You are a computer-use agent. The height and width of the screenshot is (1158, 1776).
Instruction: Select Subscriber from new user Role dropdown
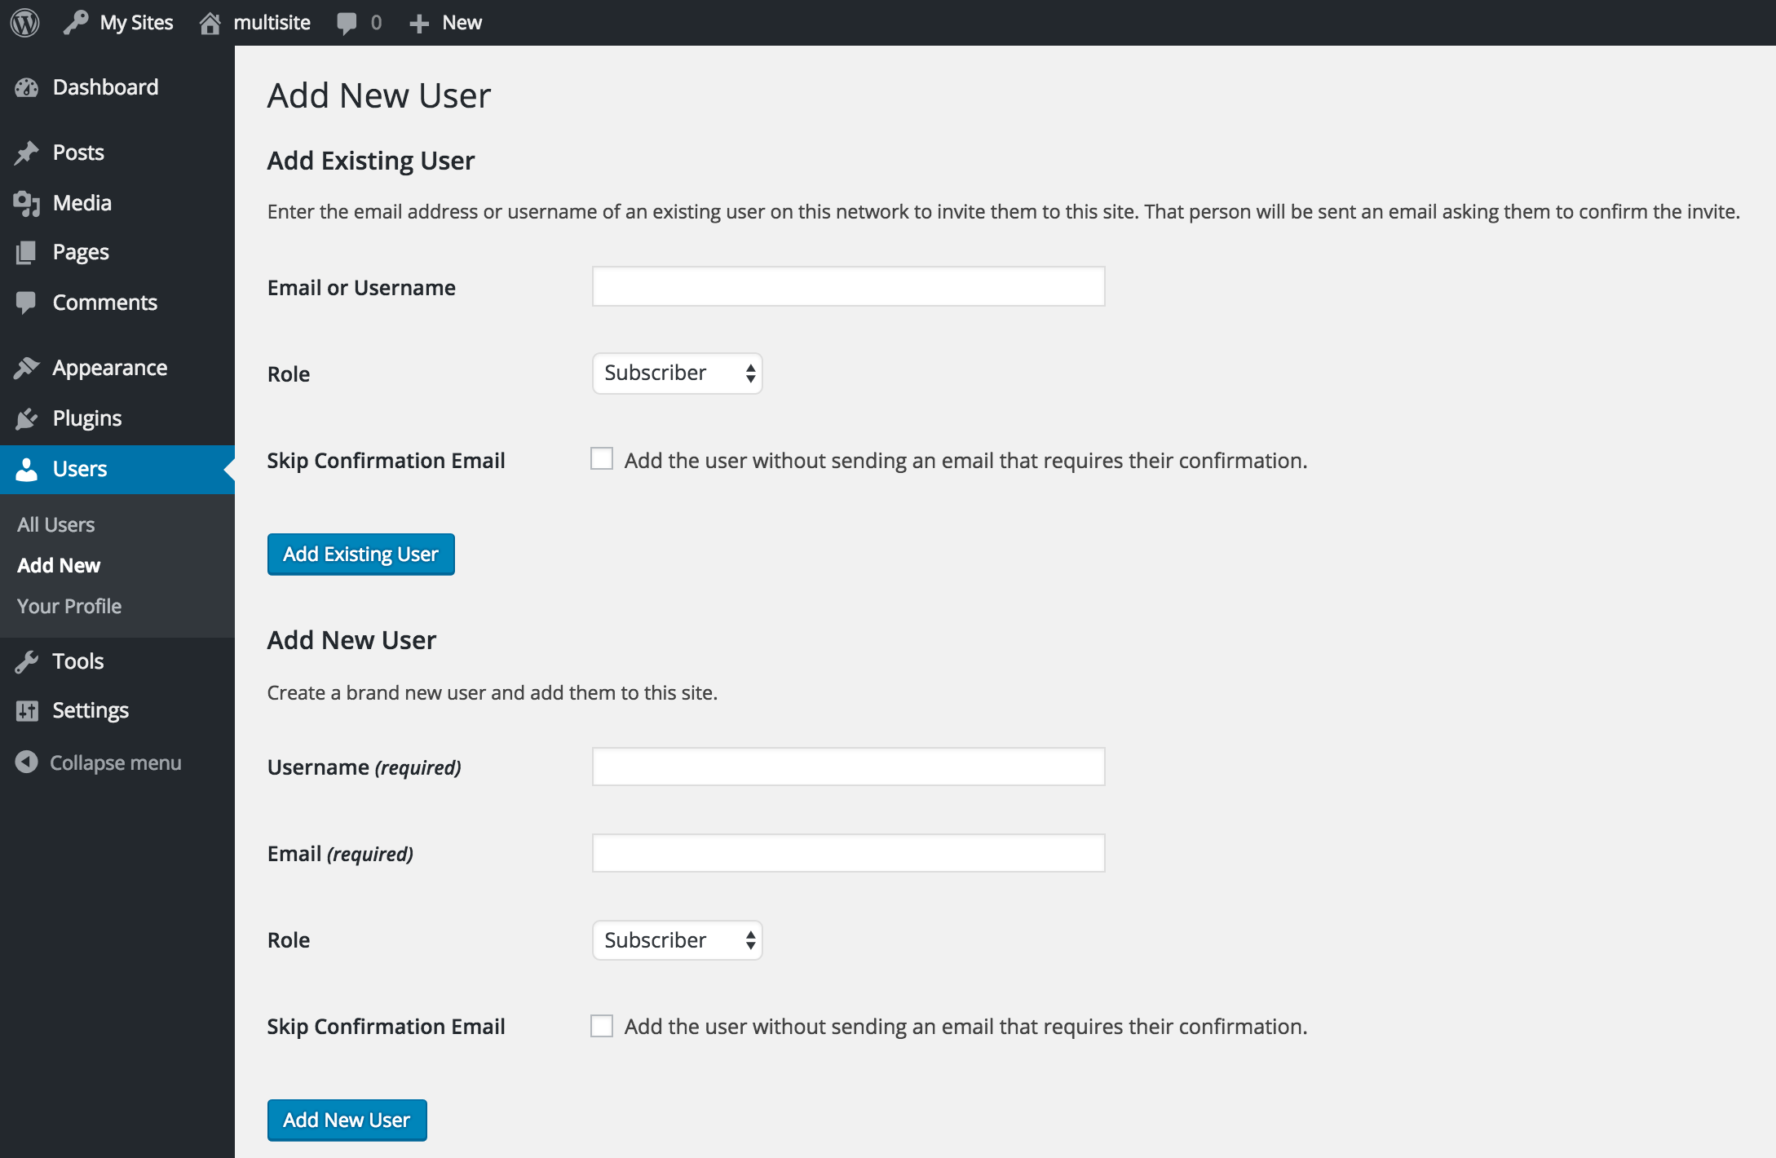click(x=678, y=939)
